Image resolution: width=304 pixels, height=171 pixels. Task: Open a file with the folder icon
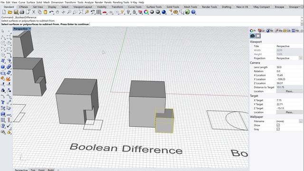coord(10,12)
